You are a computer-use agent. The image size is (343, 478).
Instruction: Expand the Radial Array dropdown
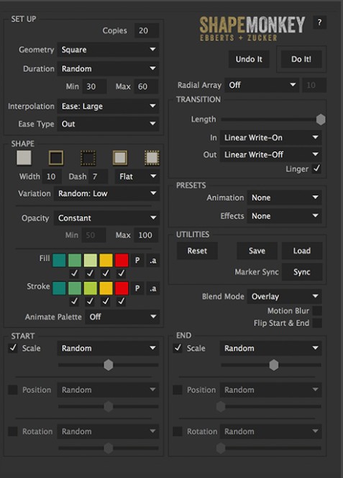[262, 85]
